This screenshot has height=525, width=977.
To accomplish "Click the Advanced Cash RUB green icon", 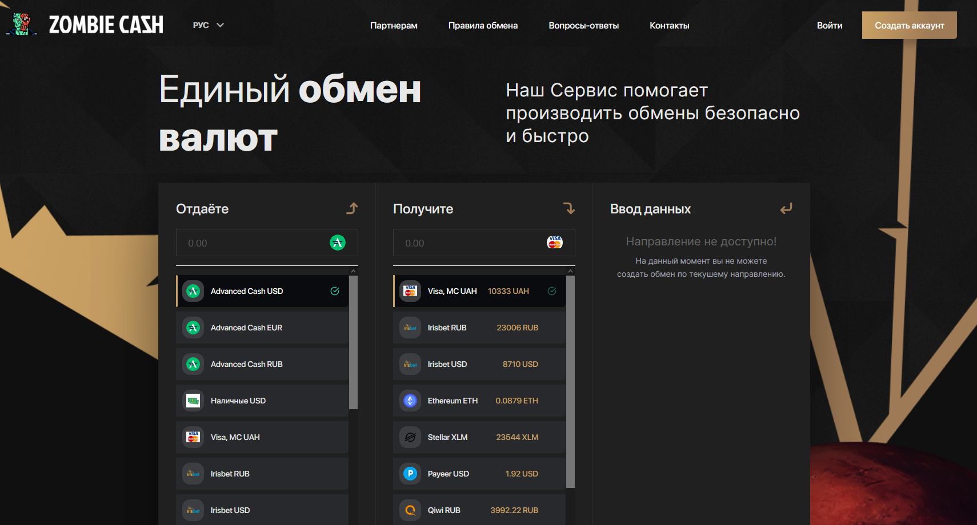I will (x=193, y=364).
